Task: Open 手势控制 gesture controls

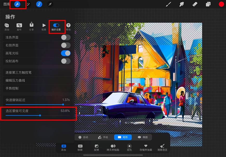Action: (x=37, y=88)
